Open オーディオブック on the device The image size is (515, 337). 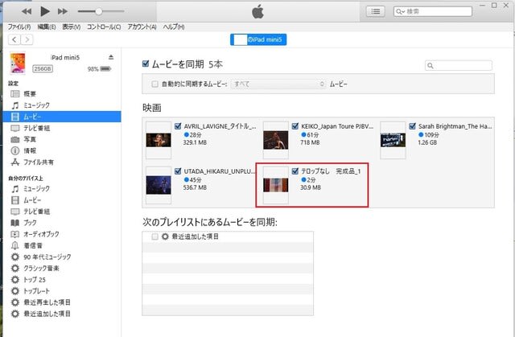62,234
